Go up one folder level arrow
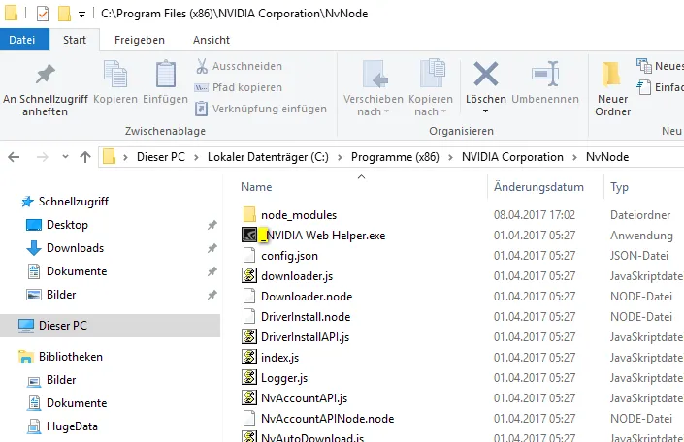This screenshot has height=442, width=684. click(x=85, y=157)
